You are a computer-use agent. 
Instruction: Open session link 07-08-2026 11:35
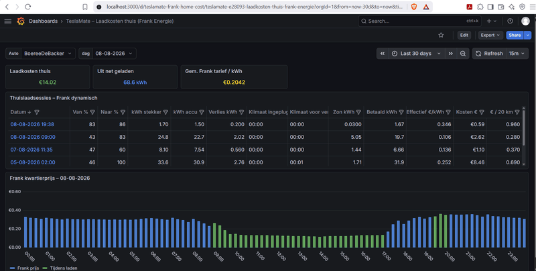point(31,150)
